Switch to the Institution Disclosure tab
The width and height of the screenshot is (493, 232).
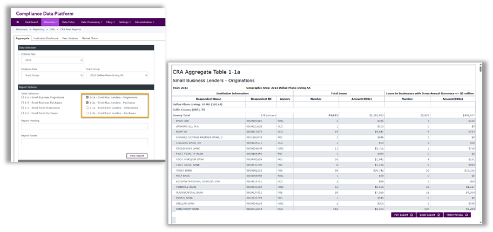(x=46, y=38)
